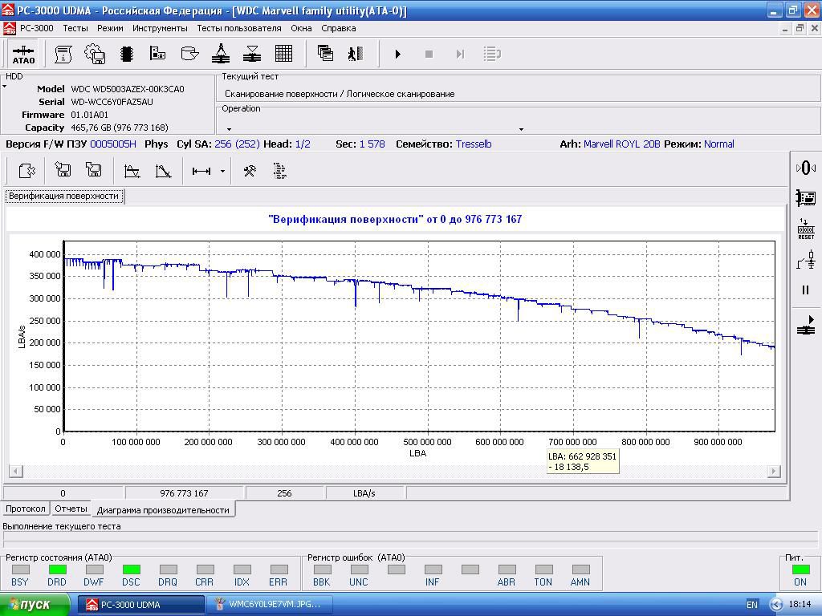Click the floppy disk with gear icon

click(x=94, y=54)
